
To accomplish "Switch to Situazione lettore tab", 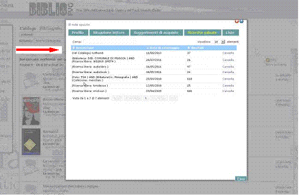I will coord(109,32).
